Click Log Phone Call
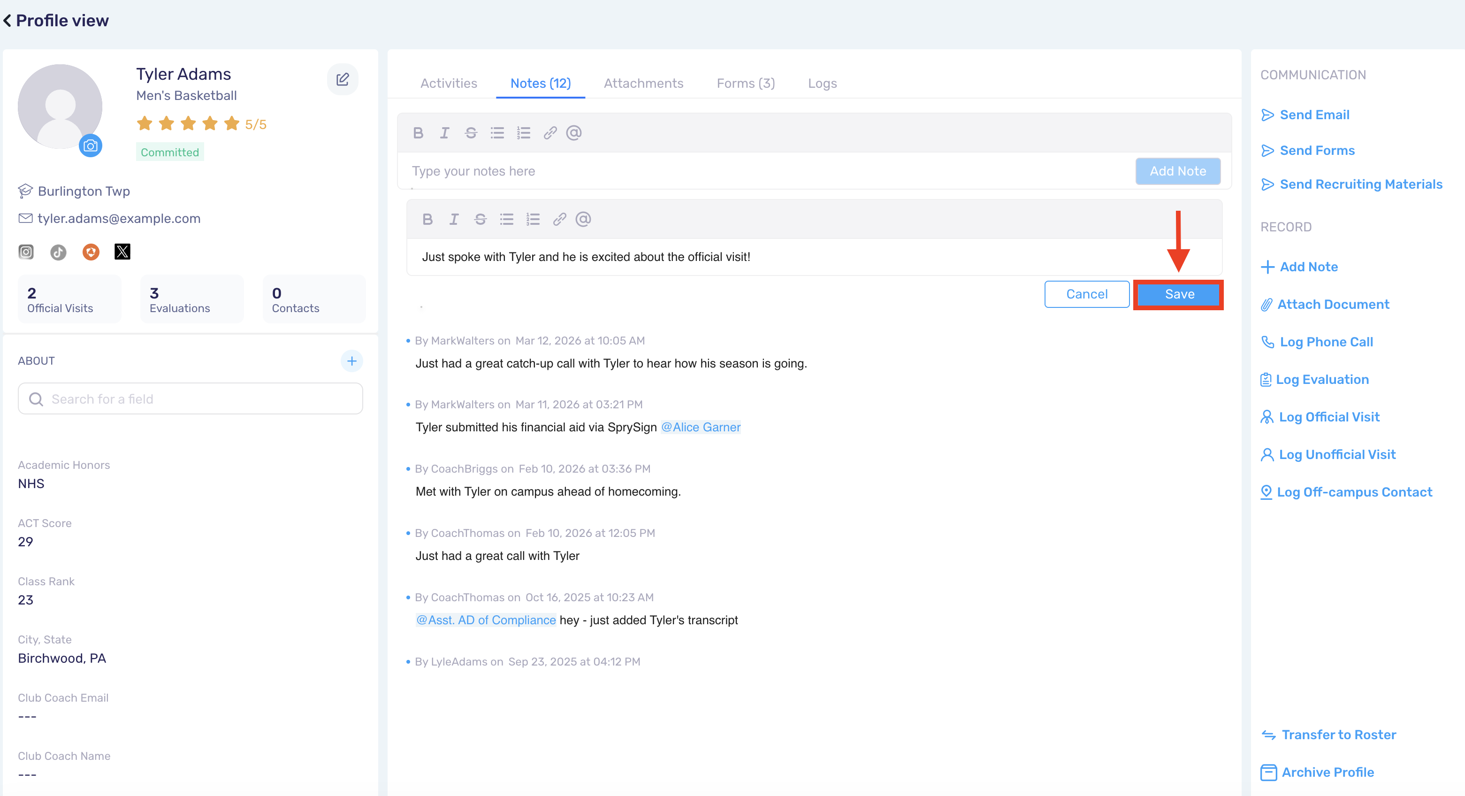Screen dimensions: 1465x796 coord(1317,342)
